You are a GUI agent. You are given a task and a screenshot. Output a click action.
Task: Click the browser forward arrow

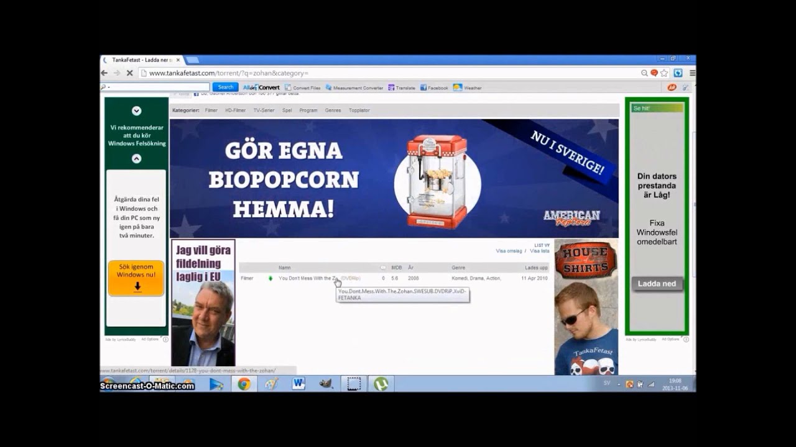[117, 73]
